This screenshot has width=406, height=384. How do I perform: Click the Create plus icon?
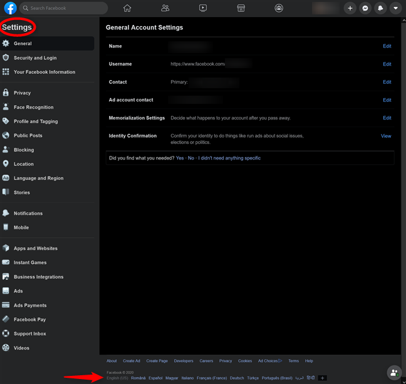pyautogui.click(x=350, y=8)
